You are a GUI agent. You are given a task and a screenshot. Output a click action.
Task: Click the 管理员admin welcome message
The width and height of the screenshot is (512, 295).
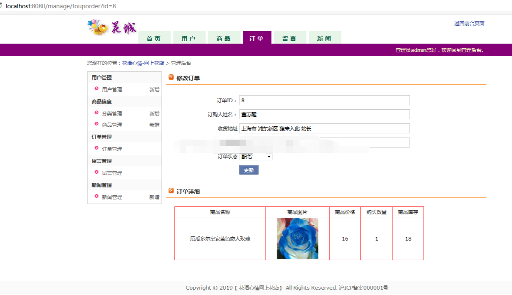pyautogui.click(x=440, y=50)
